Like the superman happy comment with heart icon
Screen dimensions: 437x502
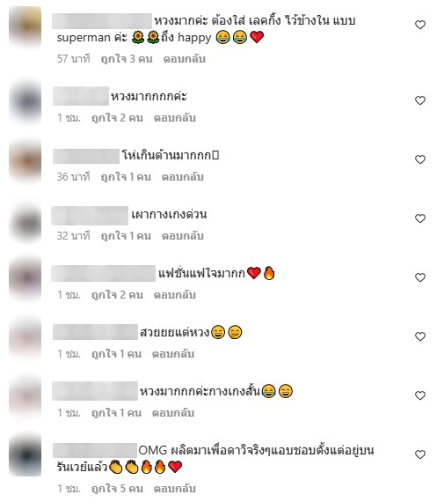coord(420,25)
